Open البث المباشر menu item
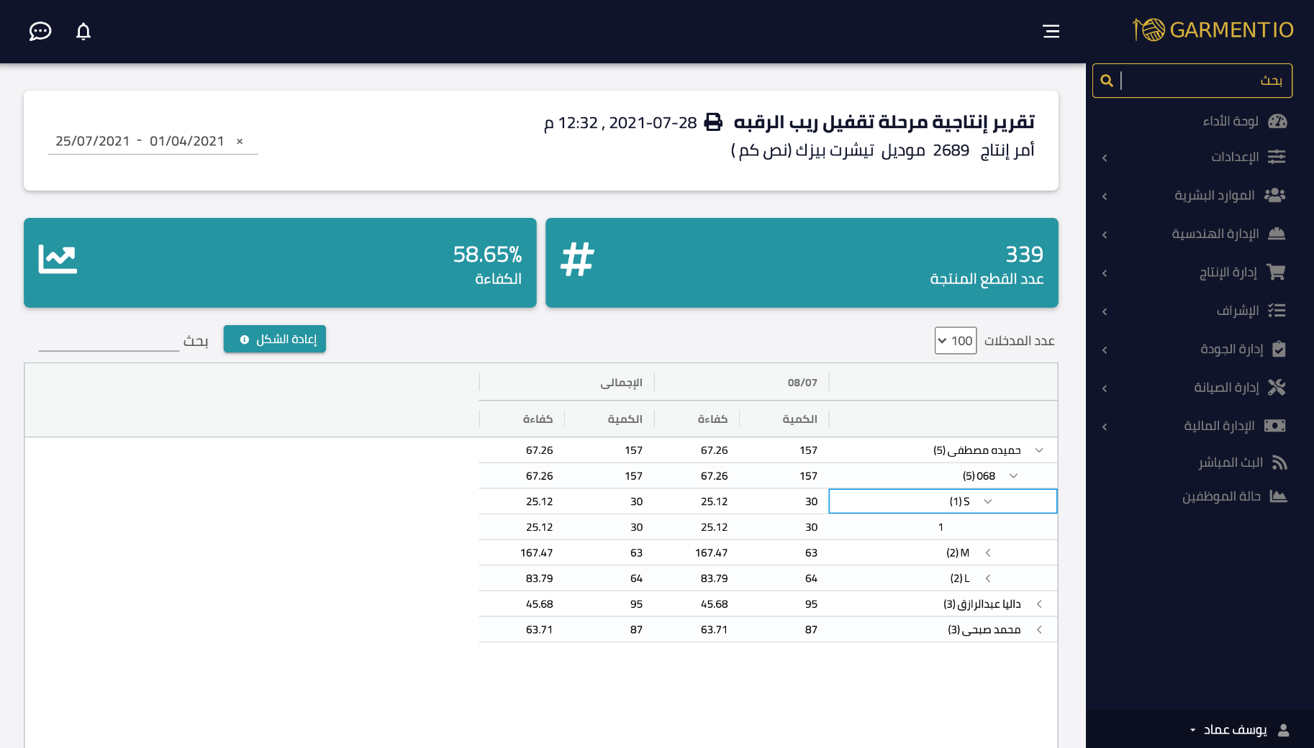 click(x=1231, y=462)
